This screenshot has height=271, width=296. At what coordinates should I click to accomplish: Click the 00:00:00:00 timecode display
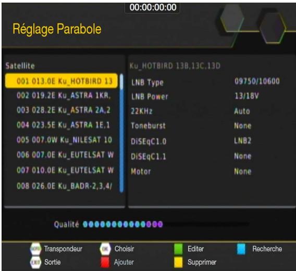pyautogui.click(x=153, y=7)
